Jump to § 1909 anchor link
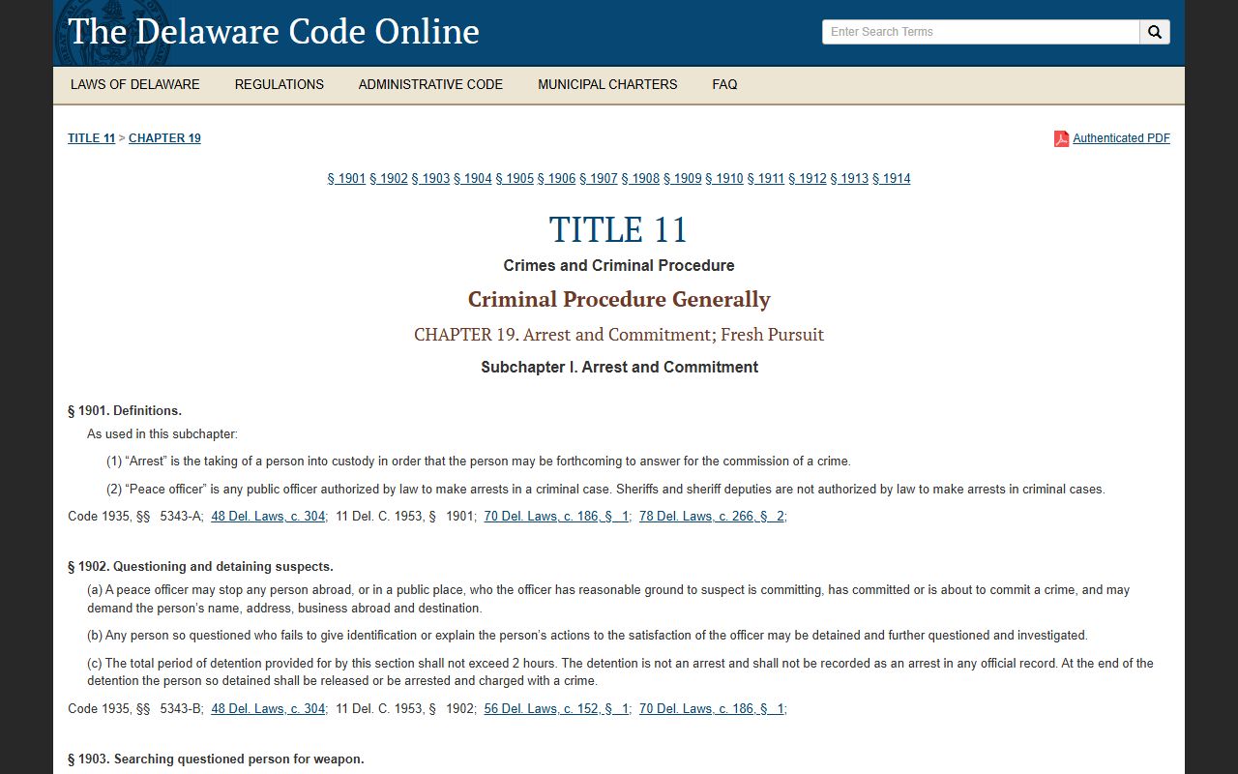 coord(682,178)
